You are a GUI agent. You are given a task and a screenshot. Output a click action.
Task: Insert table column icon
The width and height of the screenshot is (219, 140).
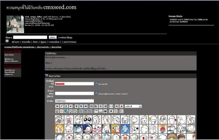tap(90, 111)
